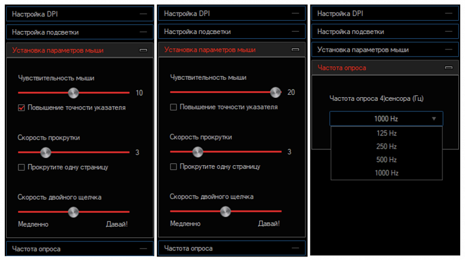Click Давай! label in middle panel
The width and height of the screenshot is (465, 260).
tap(269, 224)
